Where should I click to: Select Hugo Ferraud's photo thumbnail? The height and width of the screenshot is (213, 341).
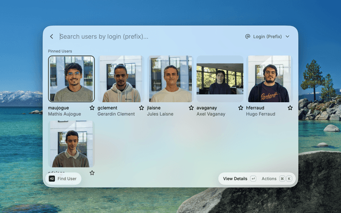269,79
